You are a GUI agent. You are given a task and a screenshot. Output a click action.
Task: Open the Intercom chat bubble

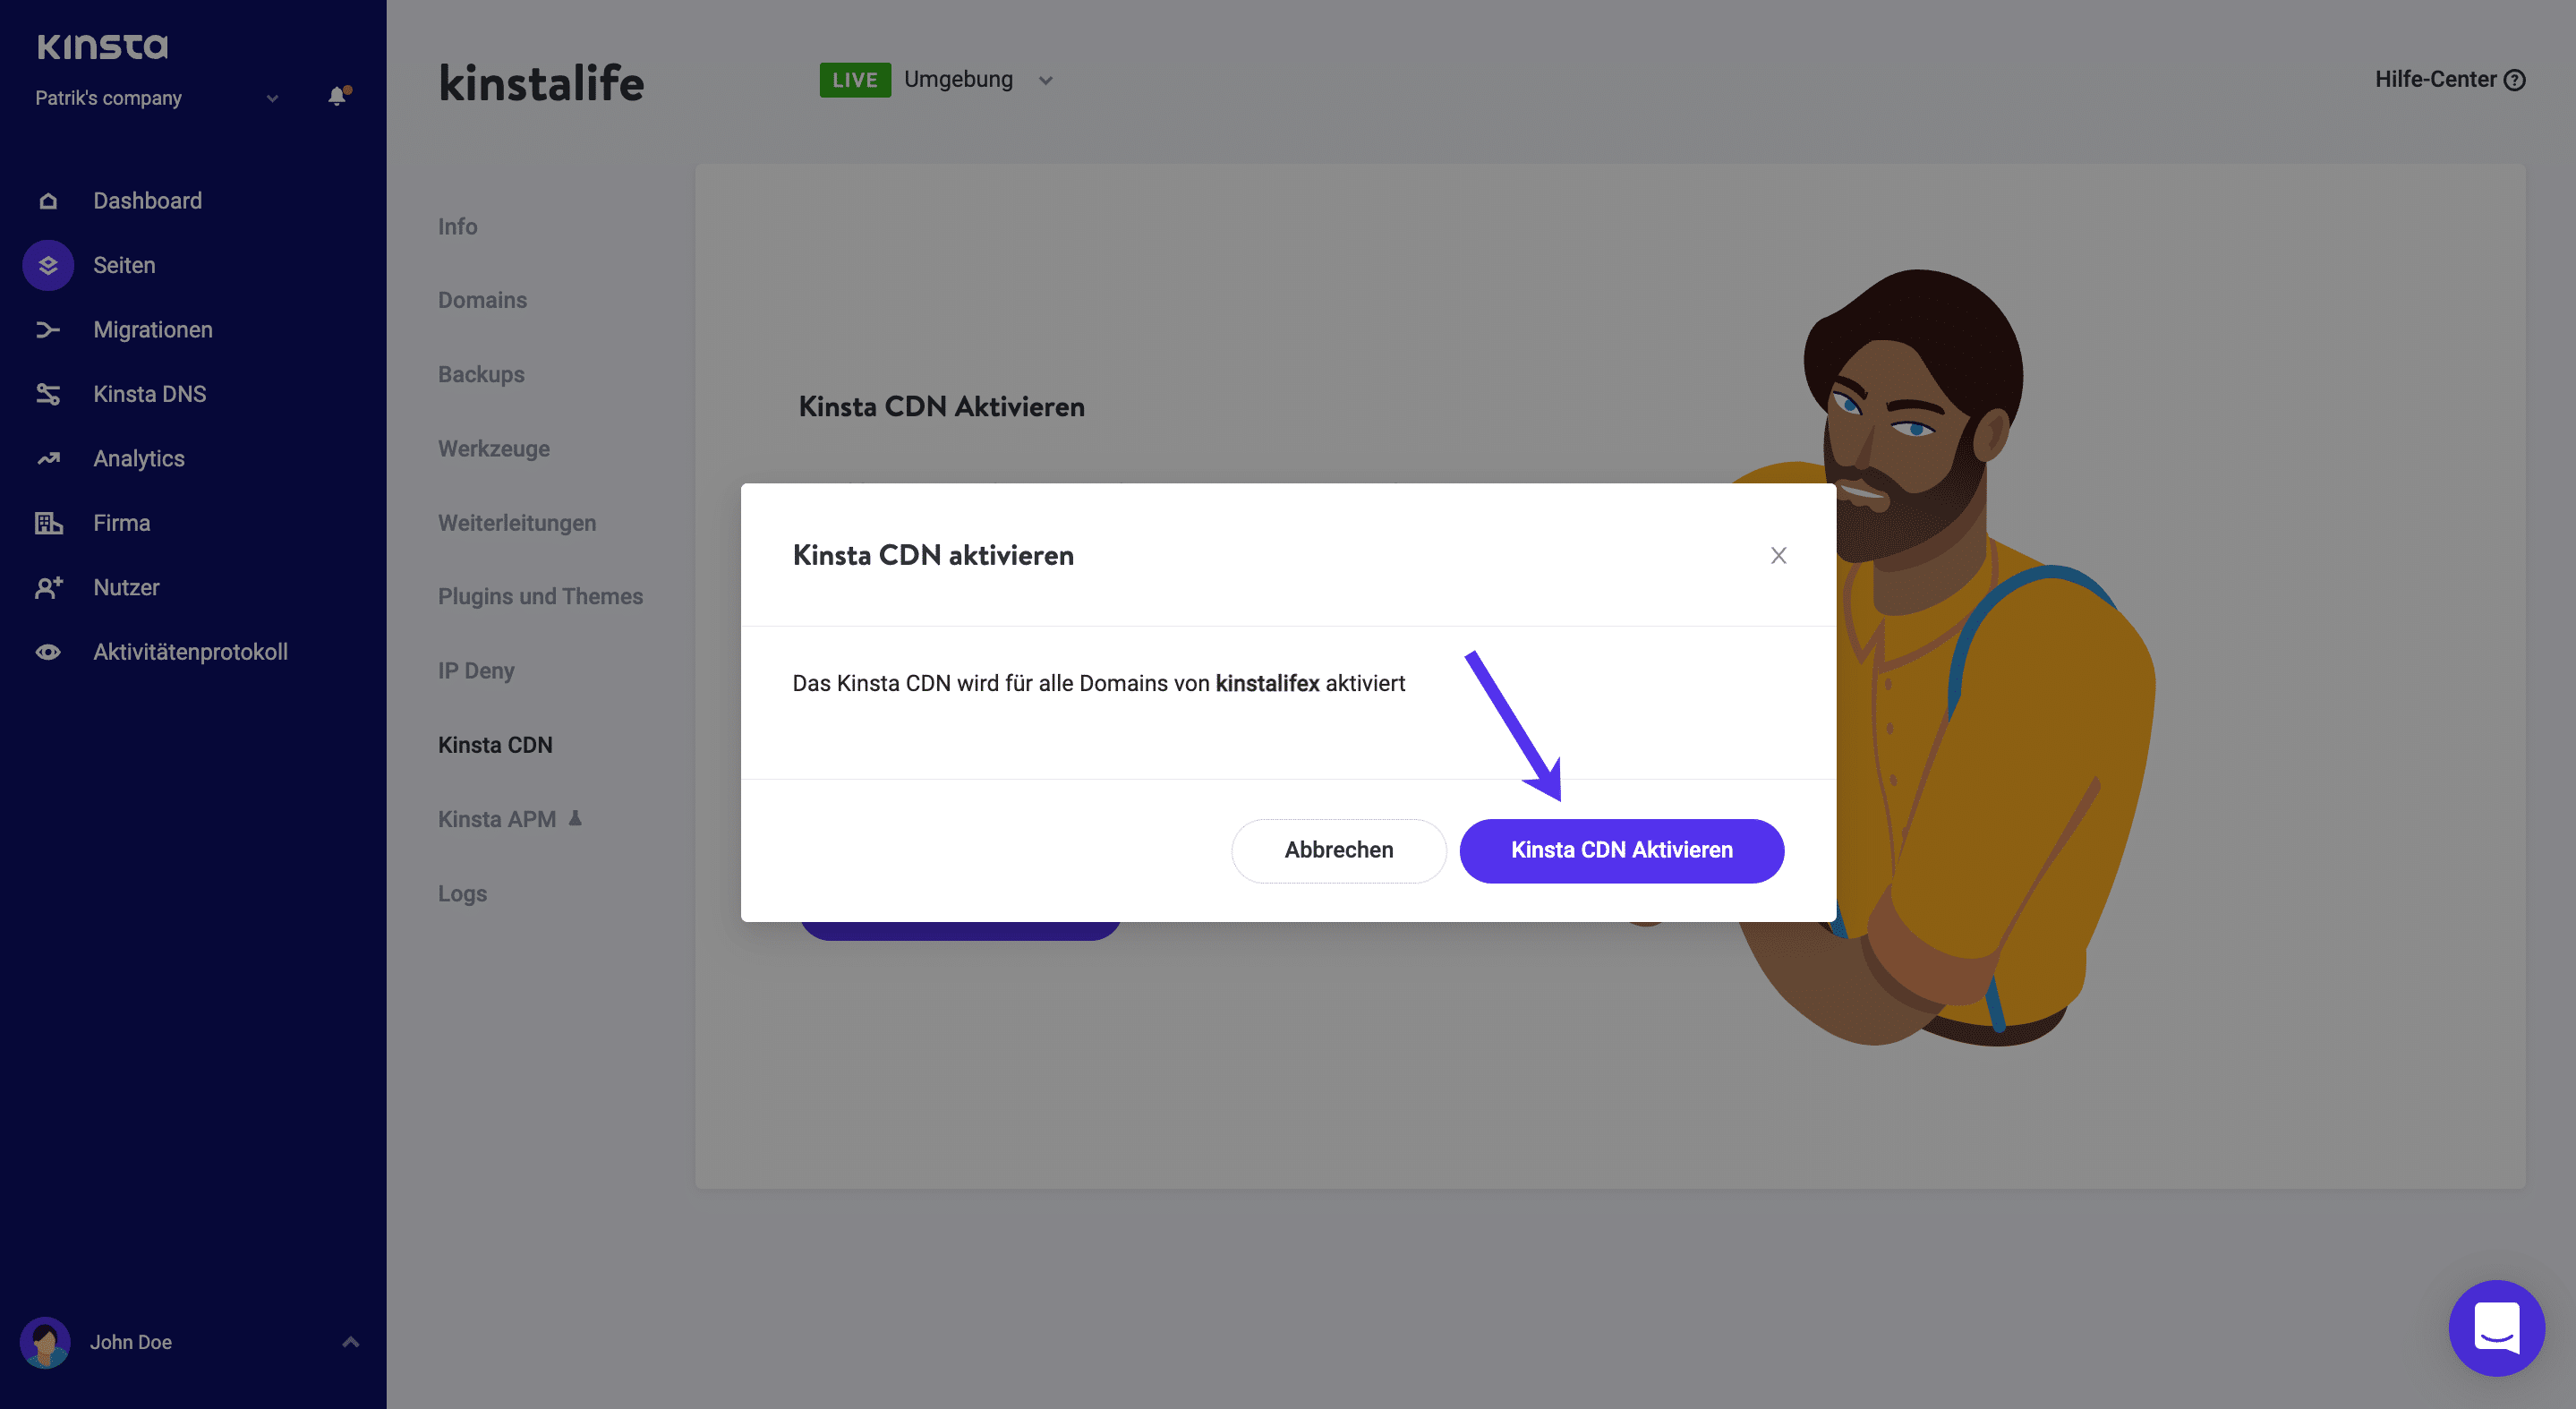[x=2497, y=1329]
